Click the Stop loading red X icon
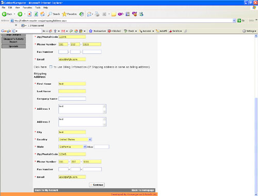This screenshot has height=196, width=258. pos(29,14)
